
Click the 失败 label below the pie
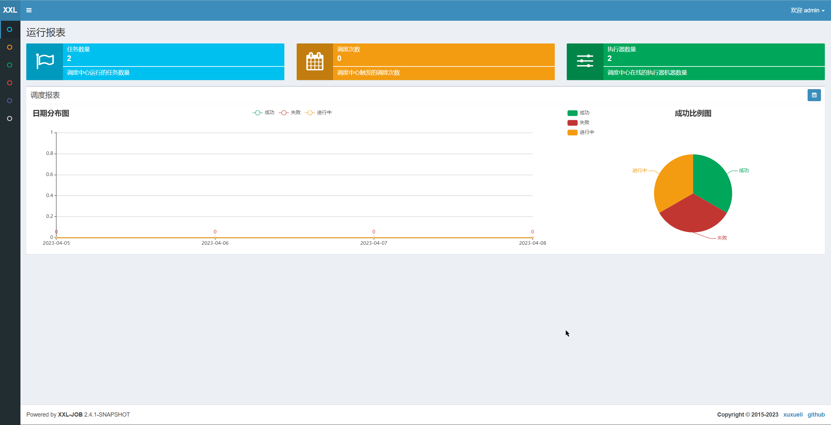click(x=722, y=238)
